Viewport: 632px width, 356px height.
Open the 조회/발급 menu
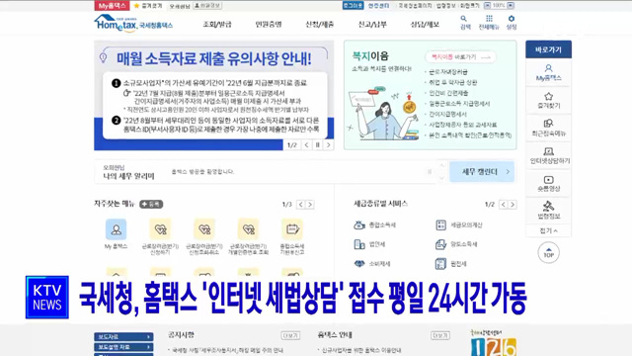[x=217, y=24]
